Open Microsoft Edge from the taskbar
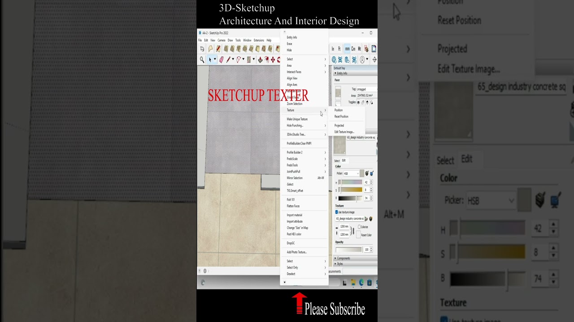This screenshot has width=574, height=322. point(361,282)
